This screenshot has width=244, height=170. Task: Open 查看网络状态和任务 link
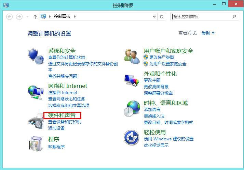tap(67, 99)
